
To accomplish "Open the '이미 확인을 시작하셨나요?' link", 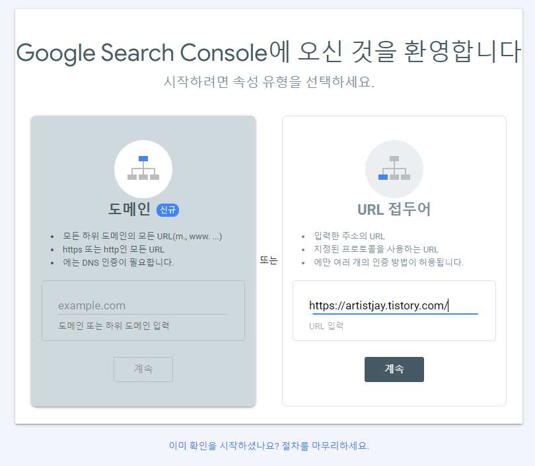I will [x=269, y=446].
